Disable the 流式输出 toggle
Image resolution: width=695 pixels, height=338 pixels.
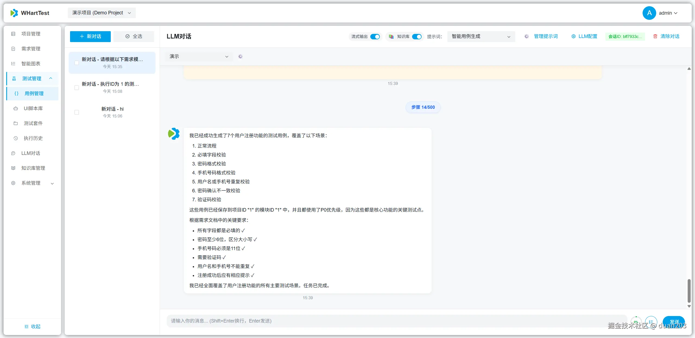click(x=375, y=36)
